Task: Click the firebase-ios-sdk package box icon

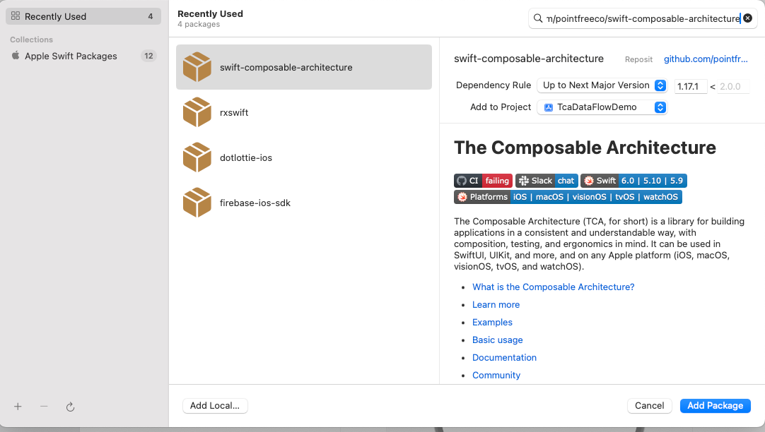Action: pyautogui.click(x=197, y=203)
